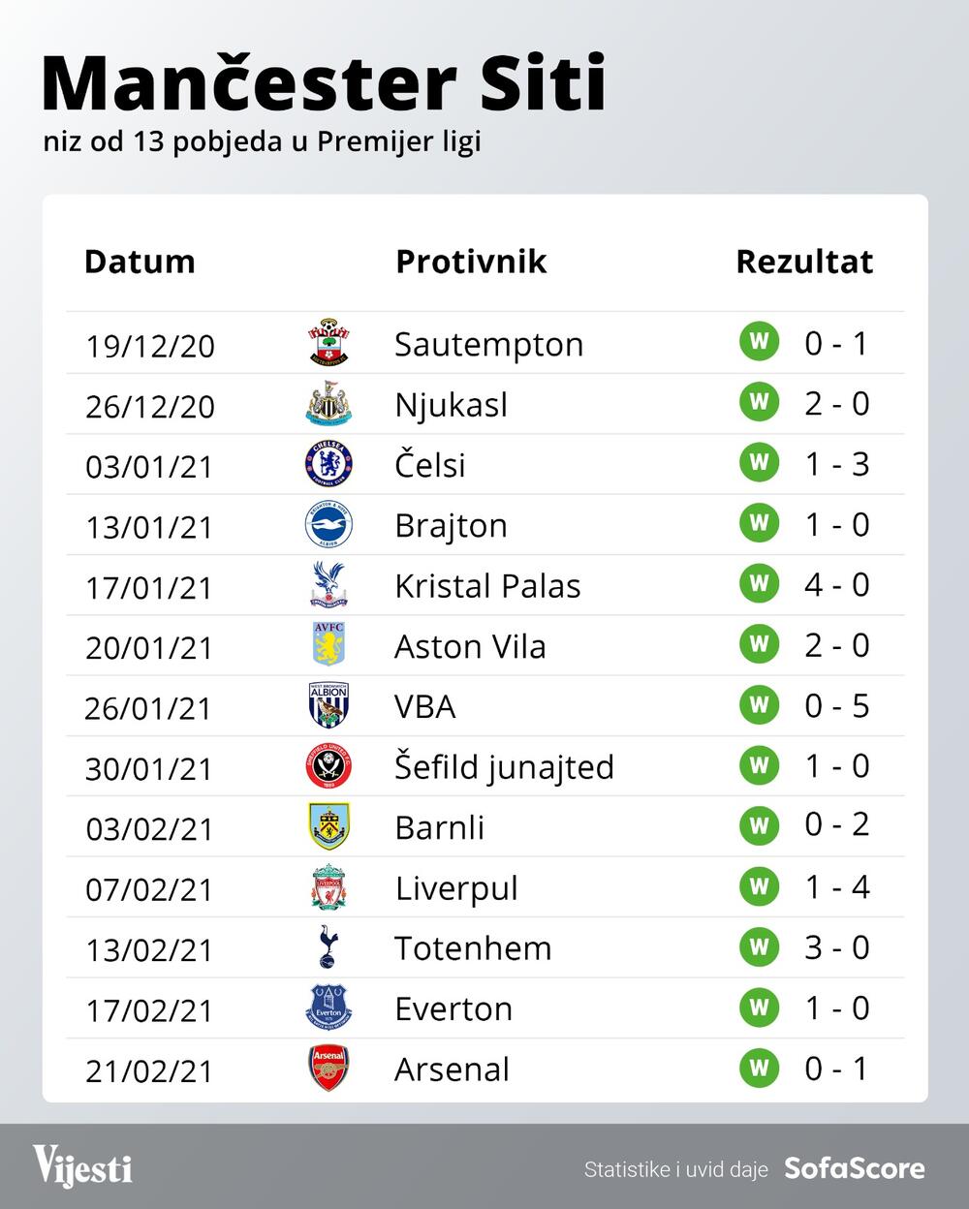Click the Southampton club crest
The height and width of the screenshot is (1209, 969).
point(328,344)
